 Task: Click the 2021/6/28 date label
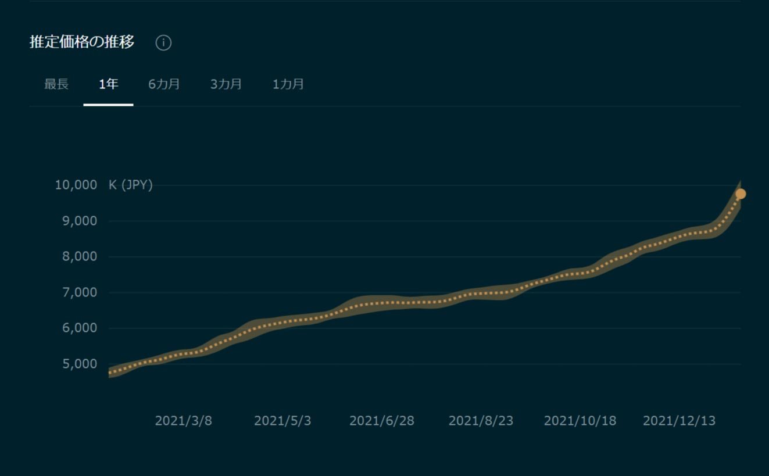[382, 421]
